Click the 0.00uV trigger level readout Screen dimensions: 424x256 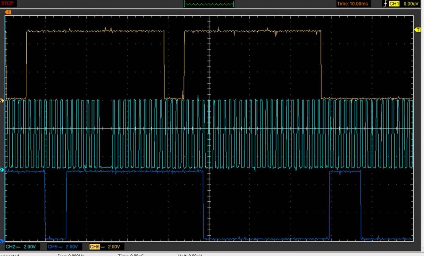coord(411,4)
